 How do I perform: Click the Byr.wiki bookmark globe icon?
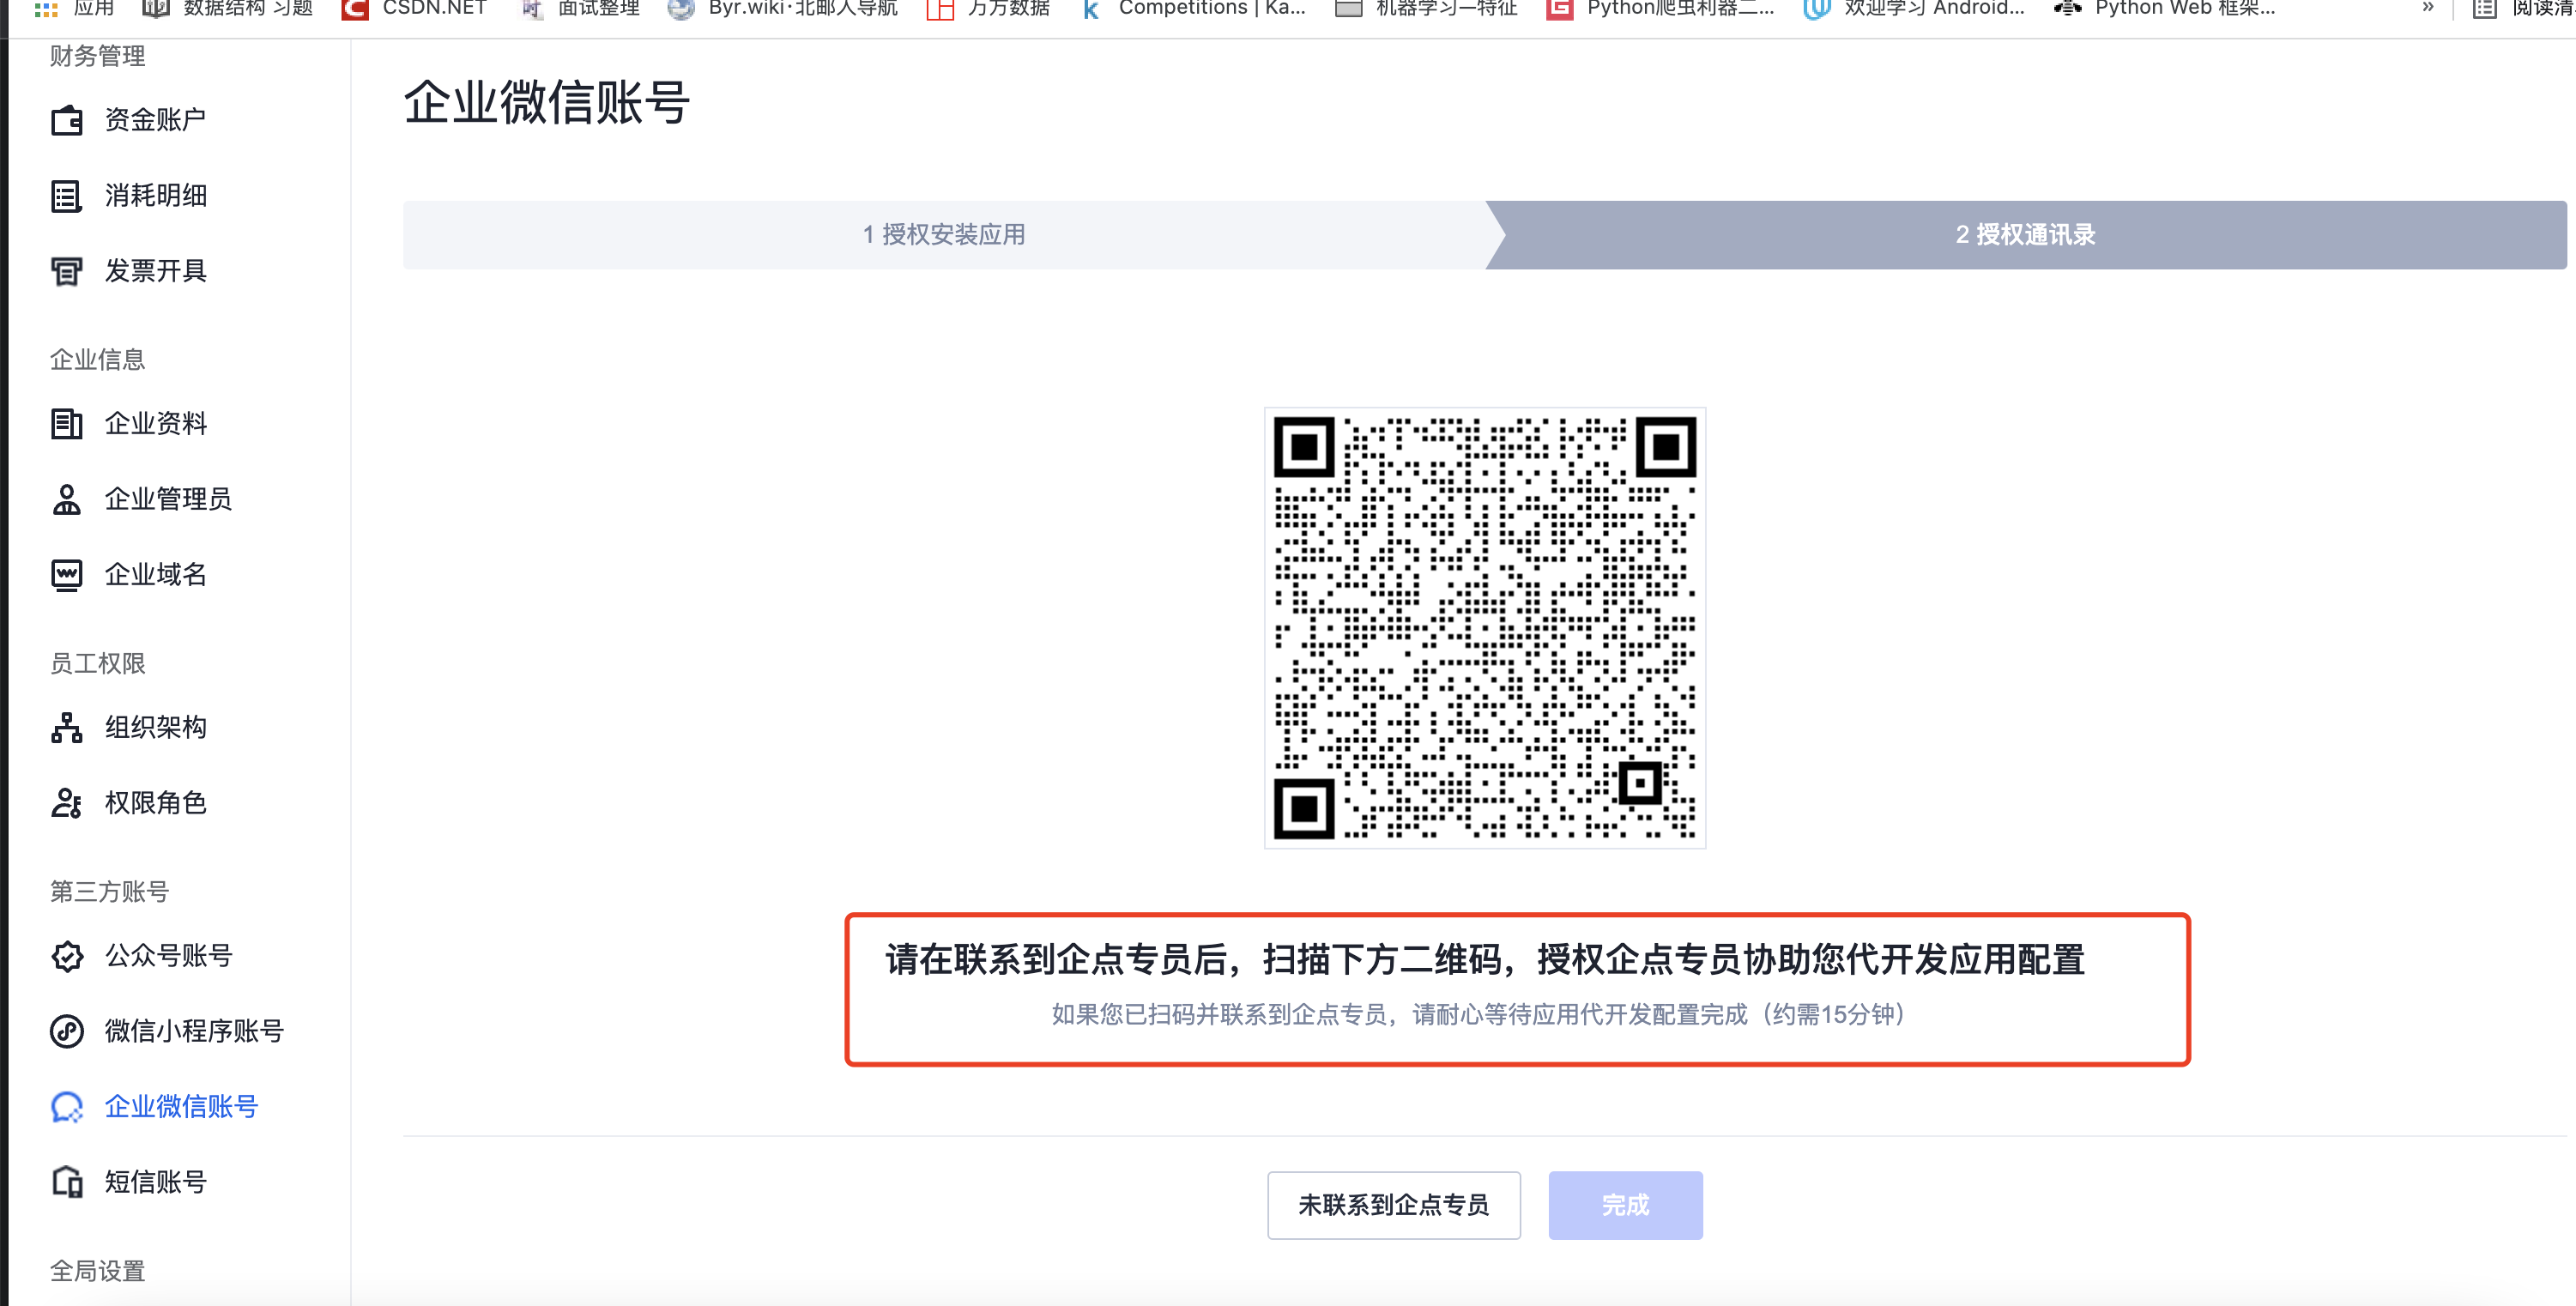[x=681, y=9]
